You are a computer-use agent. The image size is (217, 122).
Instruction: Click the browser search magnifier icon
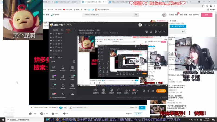(x=136, y=15)
